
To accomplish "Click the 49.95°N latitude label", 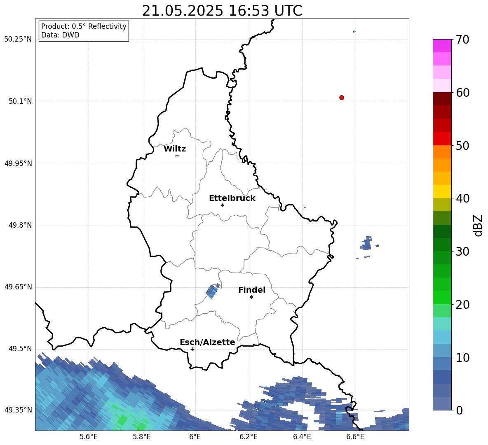I will tap(18, 163).
